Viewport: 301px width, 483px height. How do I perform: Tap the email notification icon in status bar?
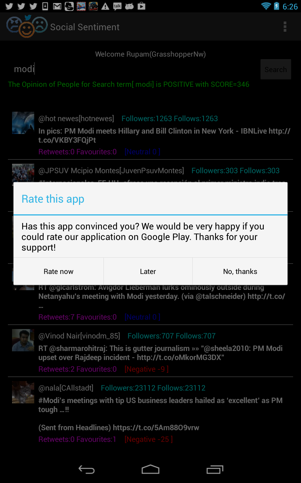(57, 6)
